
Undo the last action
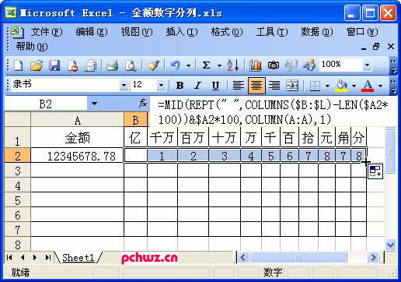click(x=176, y=65)
